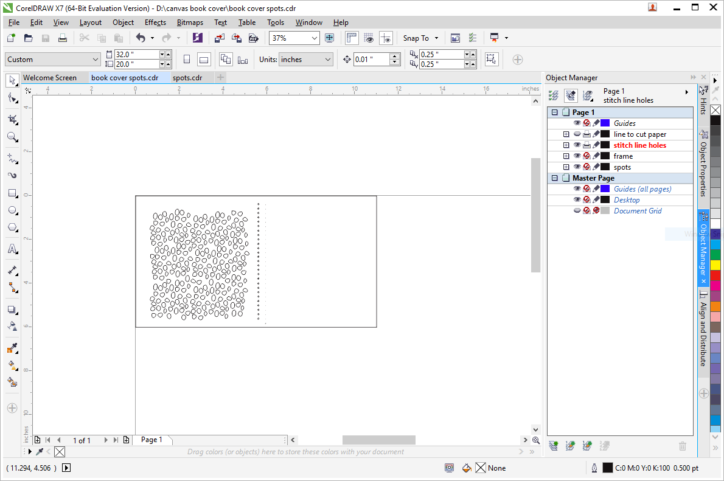Viewport: 724px width, 481px height.
Task: Click the nudge distance field
Action: tap(372, 59)
